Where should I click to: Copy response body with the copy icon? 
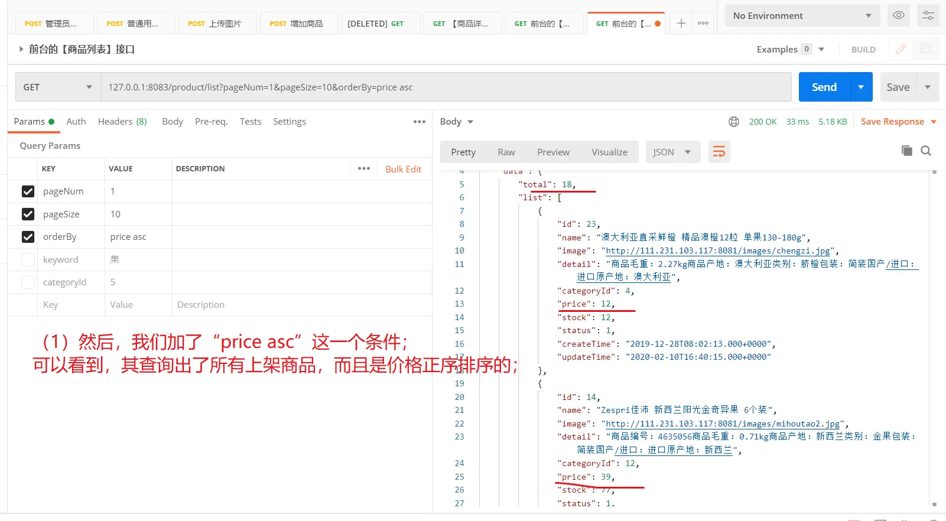coord(906,151)
